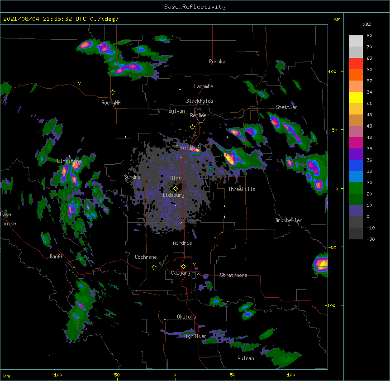The width and height of the screenshot is (390, 381).
Task: Click the Strathmore town label
Action: tap(233, 275)
